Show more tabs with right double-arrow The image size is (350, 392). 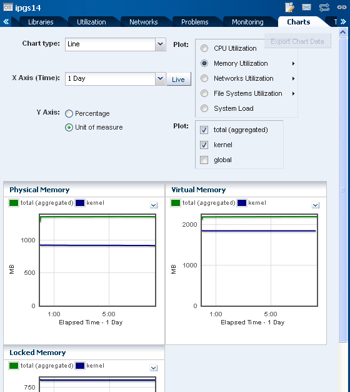[x=343, y=22]
